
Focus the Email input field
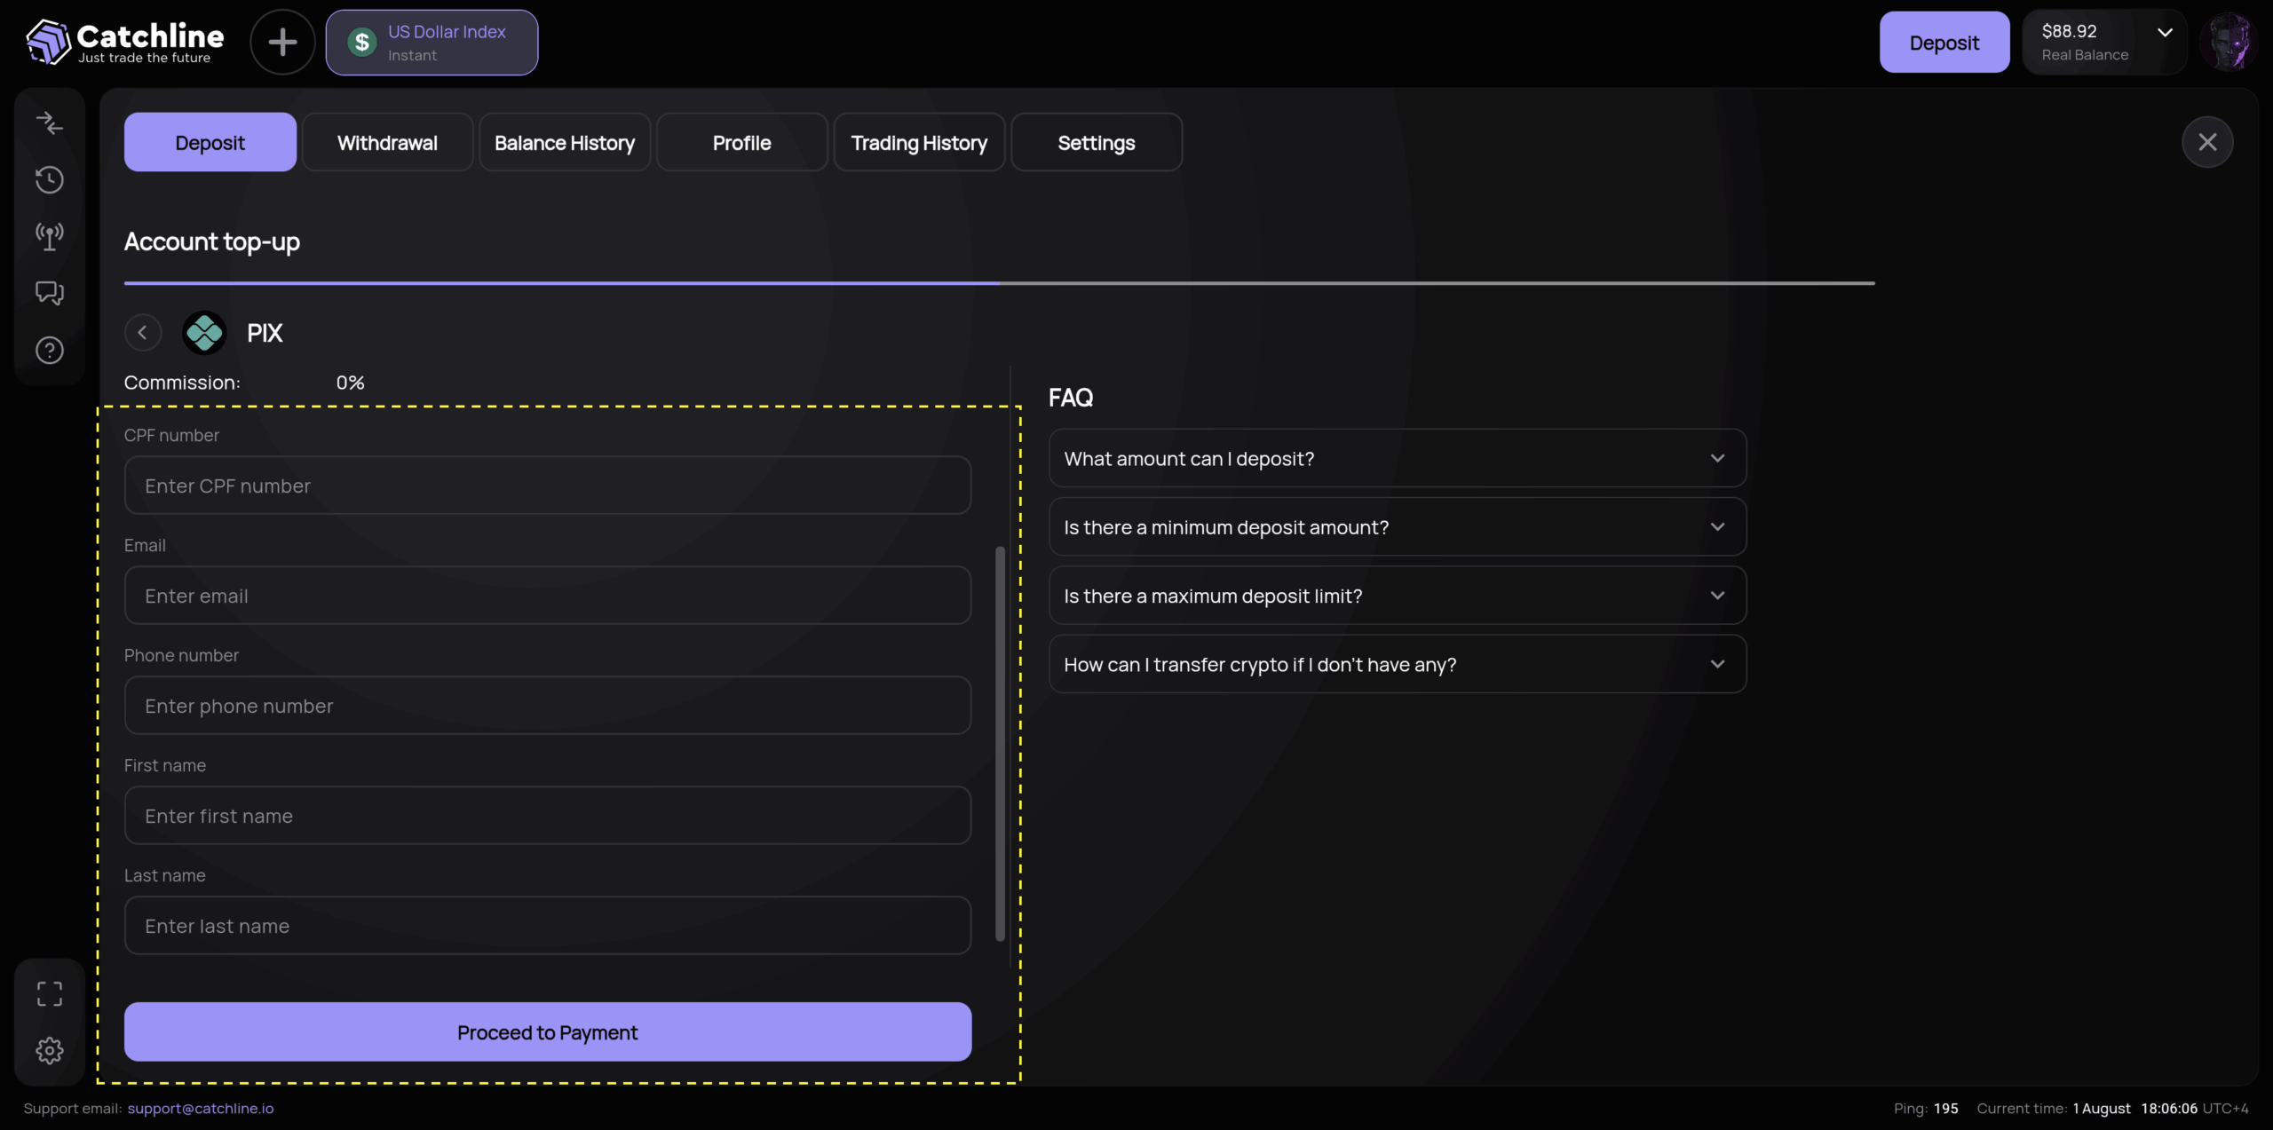pyautogui.click(x=548, y=596)
